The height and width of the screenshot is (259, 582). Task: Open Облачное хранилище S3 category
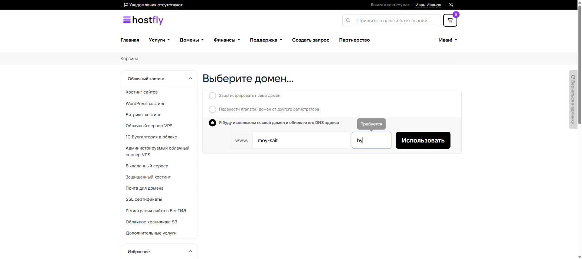point(151,222)
